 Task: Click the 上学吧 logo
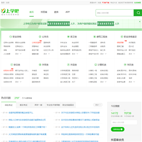(10, 12)
